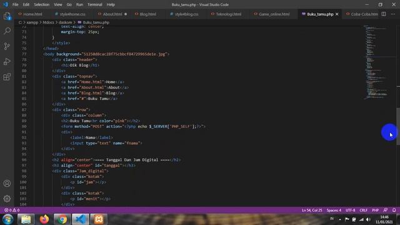Switch to the Teknologi.html tab
The image size is (400, 225).
(x=228, y=14)
